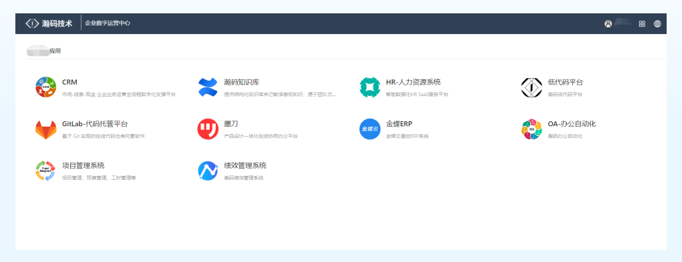Launch HR-人力资源系统 from its title
The image size is (682, 262).
413,82
